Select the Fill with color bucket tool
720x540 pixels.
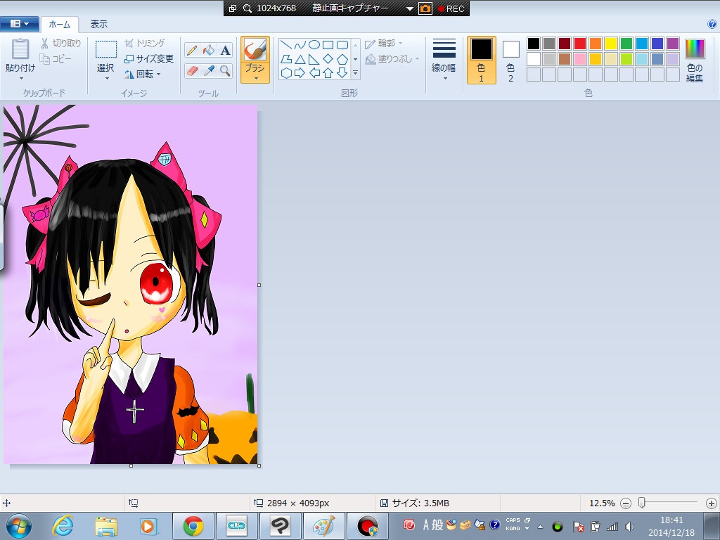(208, 50)
